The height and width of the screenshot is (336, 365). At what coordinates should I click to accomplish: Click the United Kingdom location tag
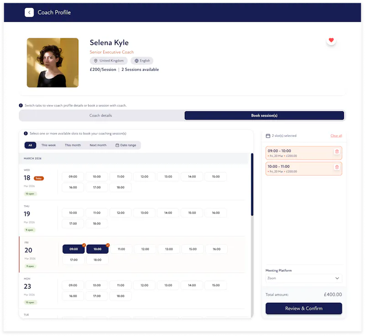[x=109, y=61]
